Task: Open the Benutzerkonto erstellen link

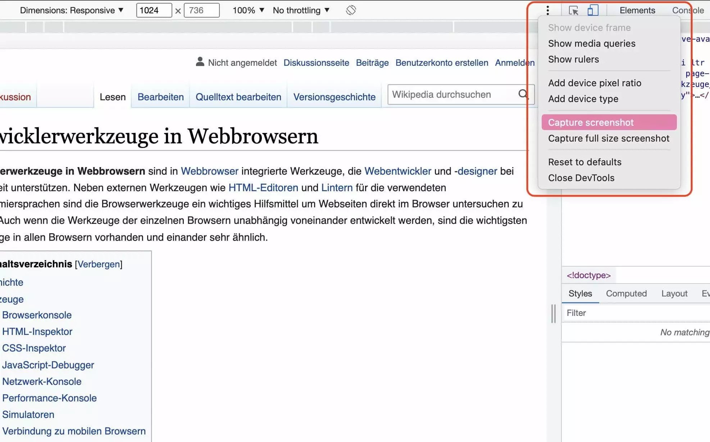Action: click(442, 63)
